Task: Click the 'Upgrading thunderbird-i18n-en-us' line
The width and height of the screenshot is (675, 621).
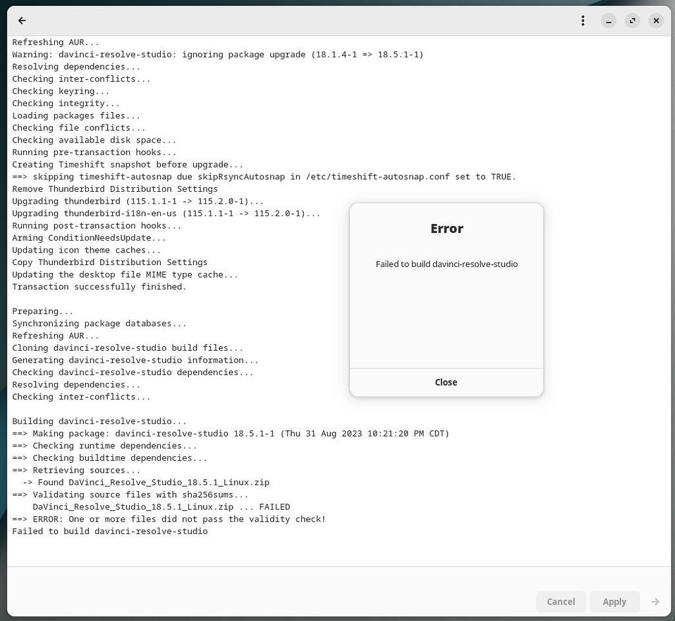Action: tap(166, 214)
